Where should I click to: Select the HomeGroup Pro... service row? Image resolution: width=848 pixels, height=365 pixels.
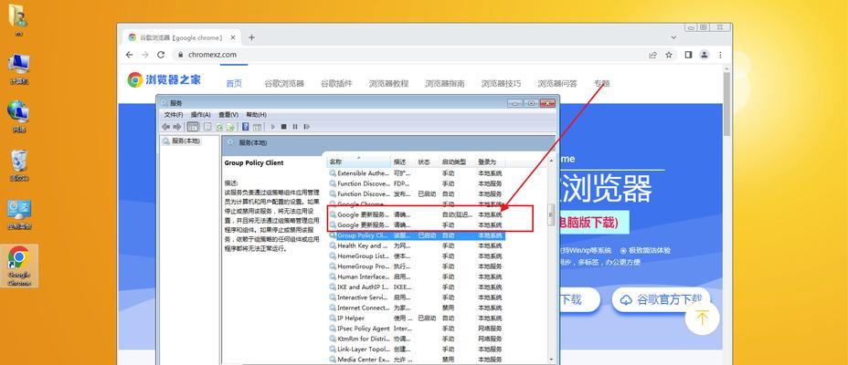(x=416, y=266)
